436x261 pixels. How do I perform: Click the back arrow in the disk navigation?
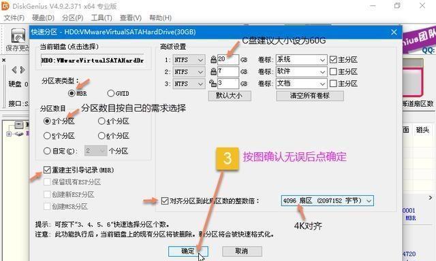(14, 70)
